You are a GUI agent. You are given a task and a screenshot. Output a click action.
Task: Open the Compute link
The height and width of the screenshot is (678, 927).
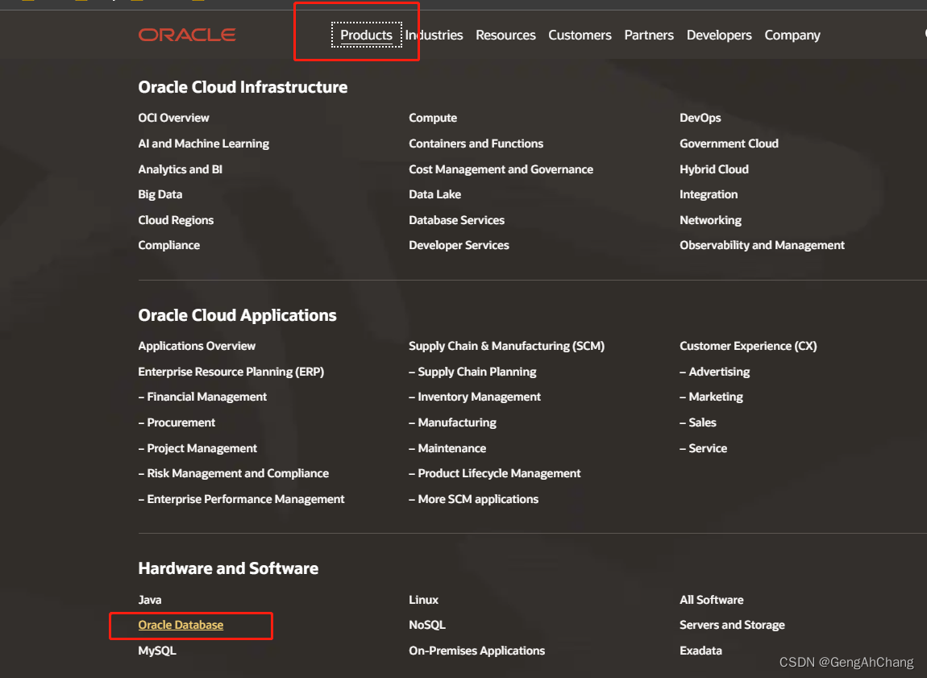[433, 118]
